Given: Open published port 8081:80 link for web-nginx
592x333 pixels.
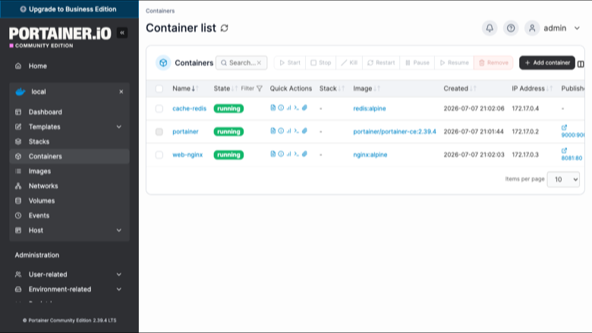Looking at the screenshot, I should 572,155.
